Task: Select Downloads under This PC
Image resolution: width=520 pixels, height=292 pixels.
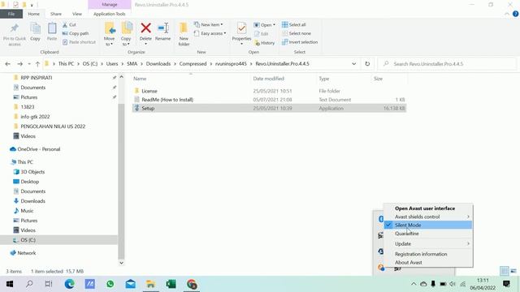Action: (32, 201)
